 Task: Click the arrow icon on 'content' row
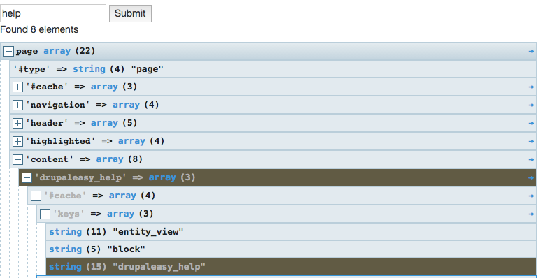[531, 160]
